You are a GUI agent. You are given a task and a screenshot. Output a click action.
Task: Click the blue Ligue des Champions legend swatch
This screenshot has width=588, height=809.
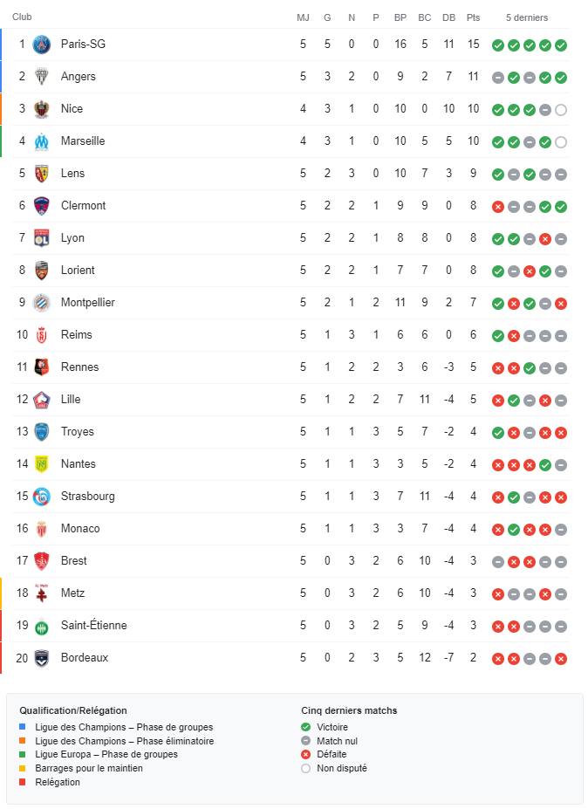pyautogui.click(x=22, y=727)
